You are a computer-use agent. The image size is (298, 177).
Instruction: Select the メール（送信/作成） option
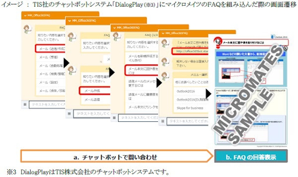click(49, 48)
